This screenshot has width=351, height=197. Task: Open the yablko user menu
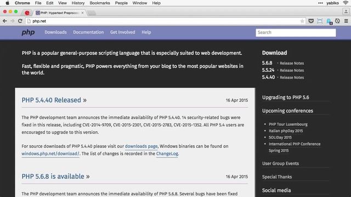coord(332,3)
